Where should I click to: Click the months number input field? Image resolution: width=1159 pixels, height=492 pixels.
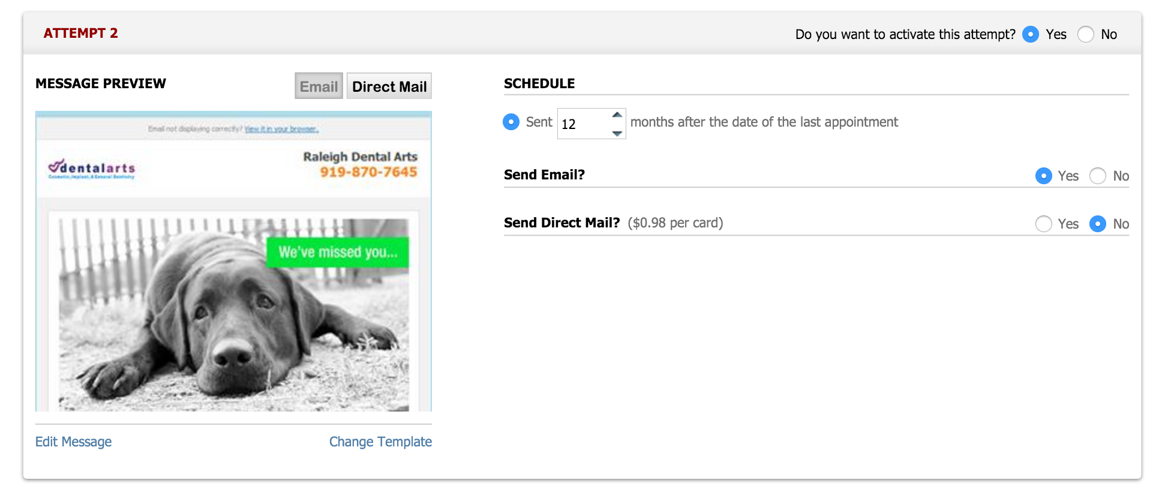coord(582,124)
